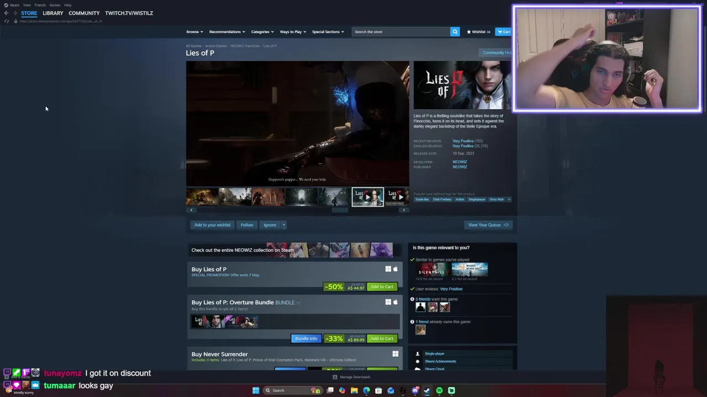707x397 pixels.
Task: Open Manage Downloads
Action: click(x=352, y=377)
